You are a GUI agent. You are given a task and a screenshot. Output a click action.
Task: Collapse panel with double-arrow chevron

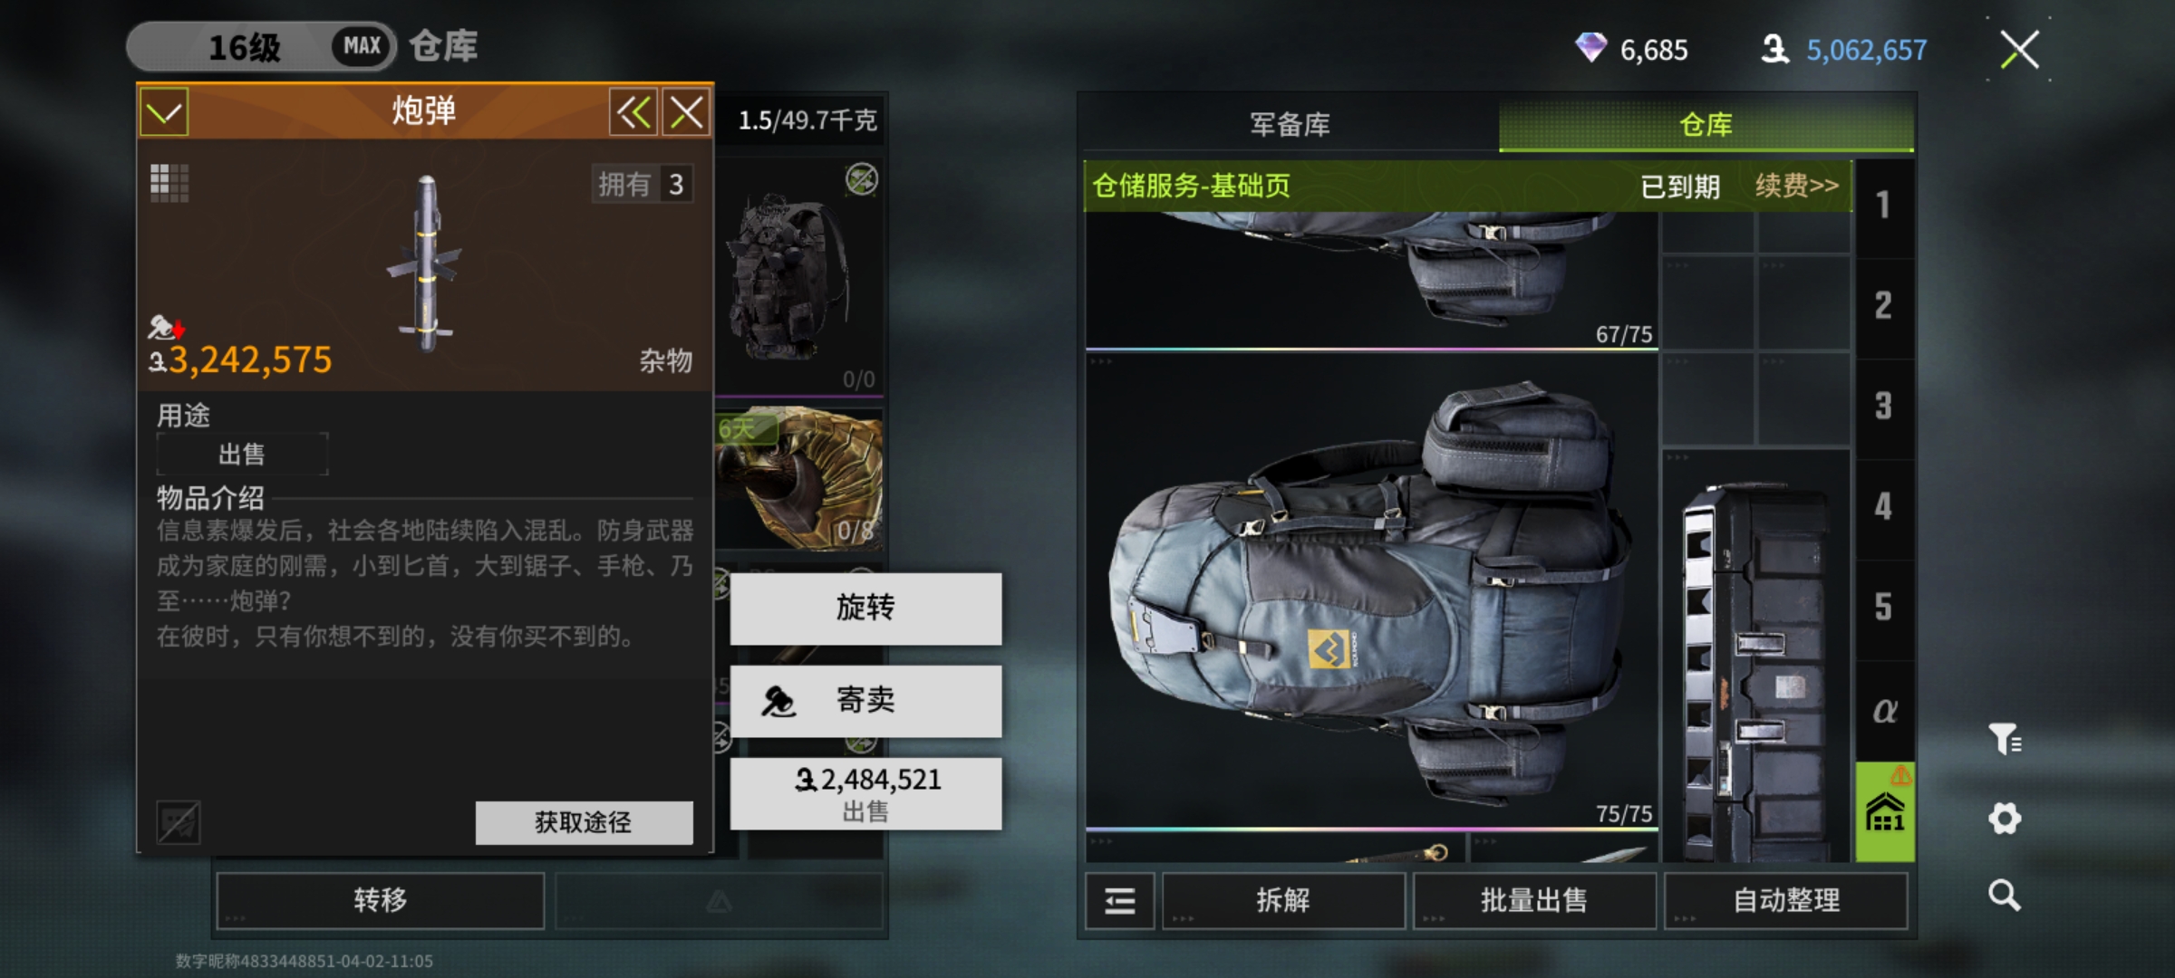[633, 112]
